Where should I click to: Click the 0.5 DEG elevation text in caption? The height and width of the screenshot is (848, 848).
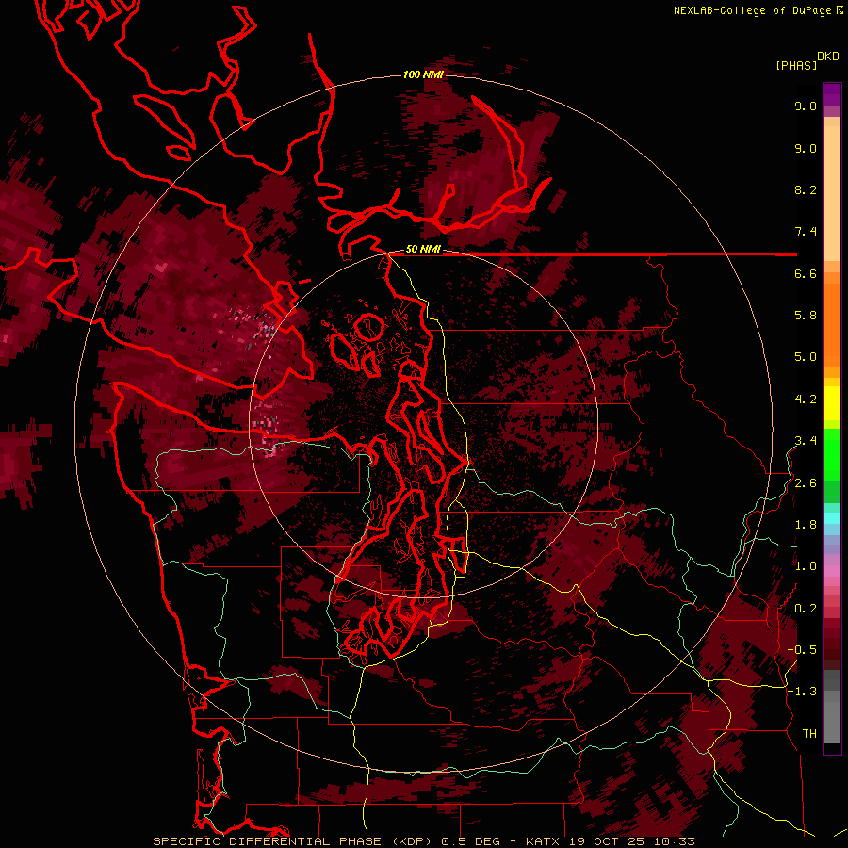click(472, 841)
